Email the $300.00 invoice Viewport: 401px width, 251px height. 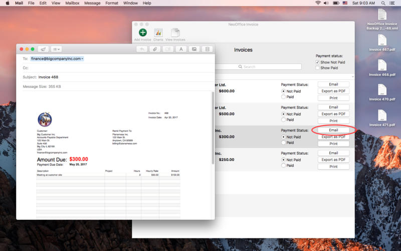click(x=333, y=130)
